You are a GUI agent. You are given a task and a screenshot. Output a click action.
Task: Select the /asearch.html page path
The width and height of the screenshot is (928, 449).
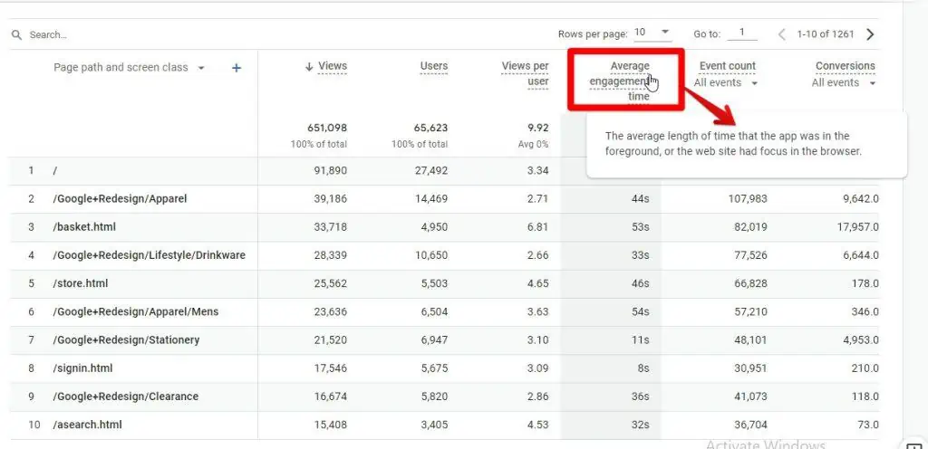tap(88, 425)
